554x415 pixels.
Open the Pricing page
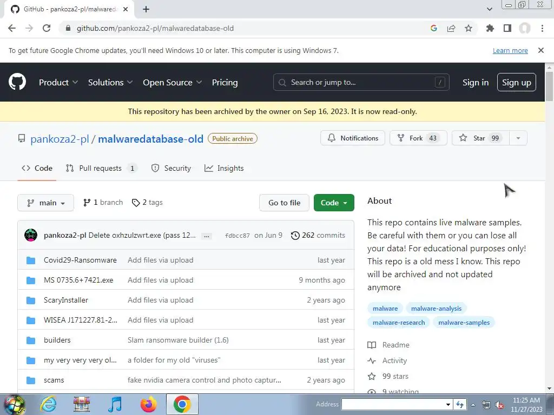tap(225, 82)
